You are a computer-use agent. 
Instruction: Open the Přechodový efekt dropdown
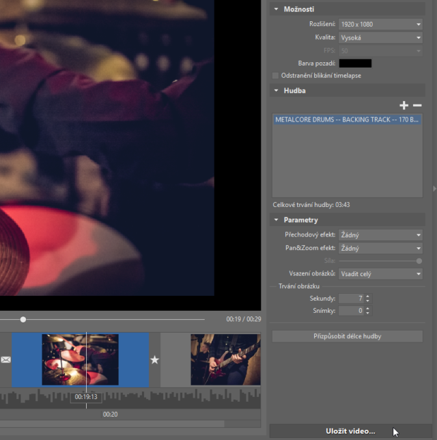(x=380, y=235)
